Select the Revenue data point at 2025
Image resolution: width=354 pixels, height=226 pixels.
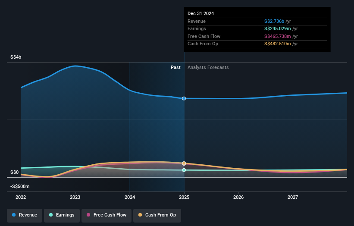[184, 98]
